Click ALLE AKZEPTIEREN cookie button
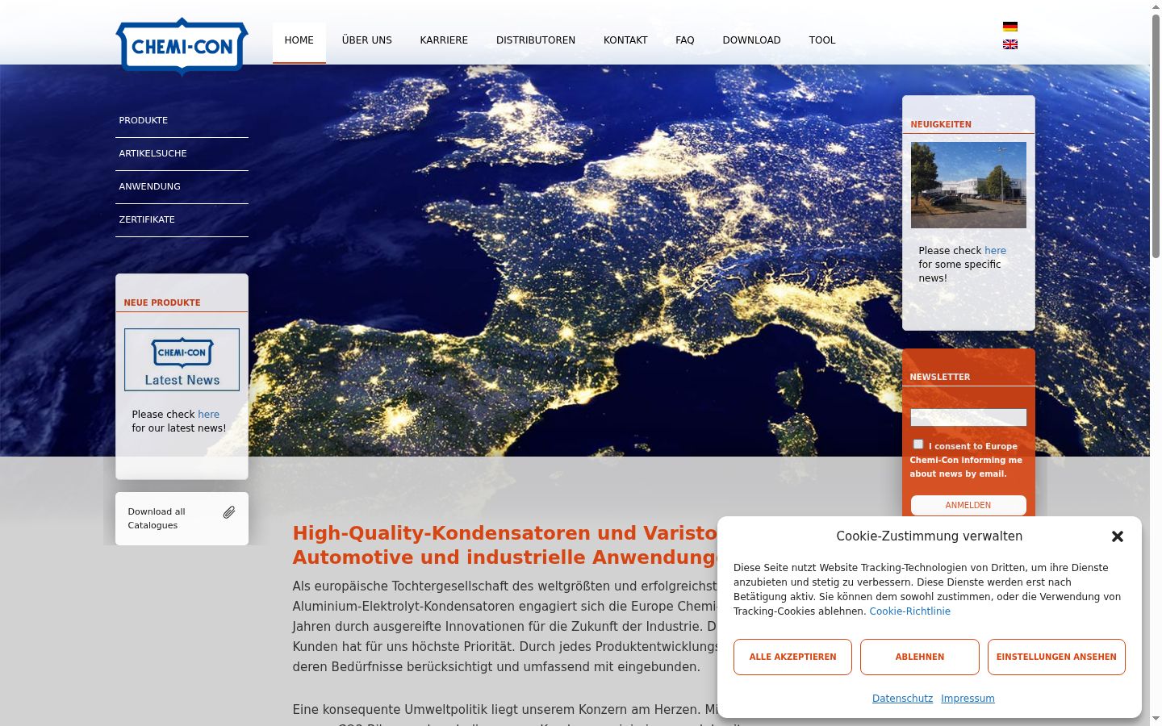Viewport: 1162px width, 726px height. click(x=792, y=657)
